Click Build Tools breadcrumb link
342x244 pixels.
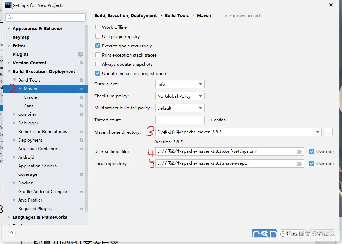click(177, 16)
